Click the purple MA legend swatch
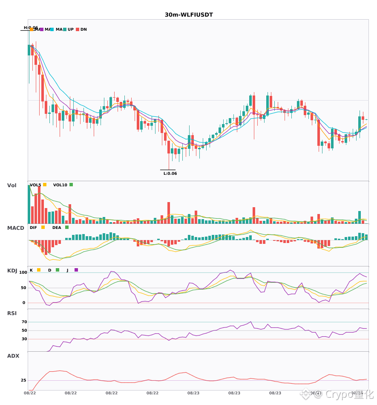This screenshot has width=377, height=405. (42, 29)
